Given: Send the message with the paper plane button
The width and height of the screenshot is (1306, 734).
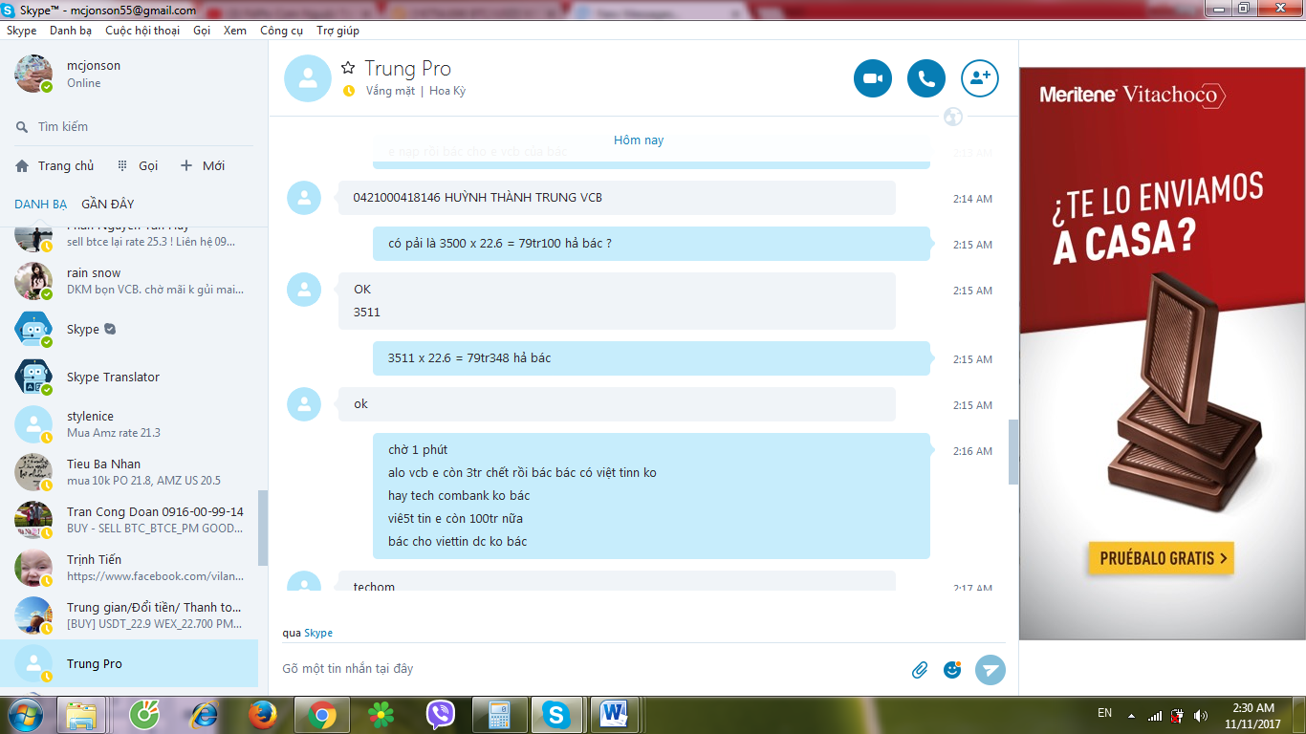Looking at the screenshot, I should (990, 670).
